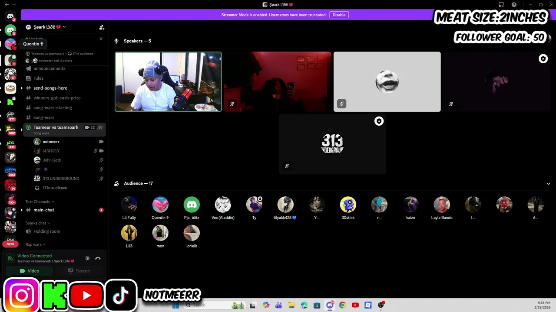Collapse the Rap wars category
This screenshot has width=556, height=312.
pyautogui.click(x=36, y=244)
